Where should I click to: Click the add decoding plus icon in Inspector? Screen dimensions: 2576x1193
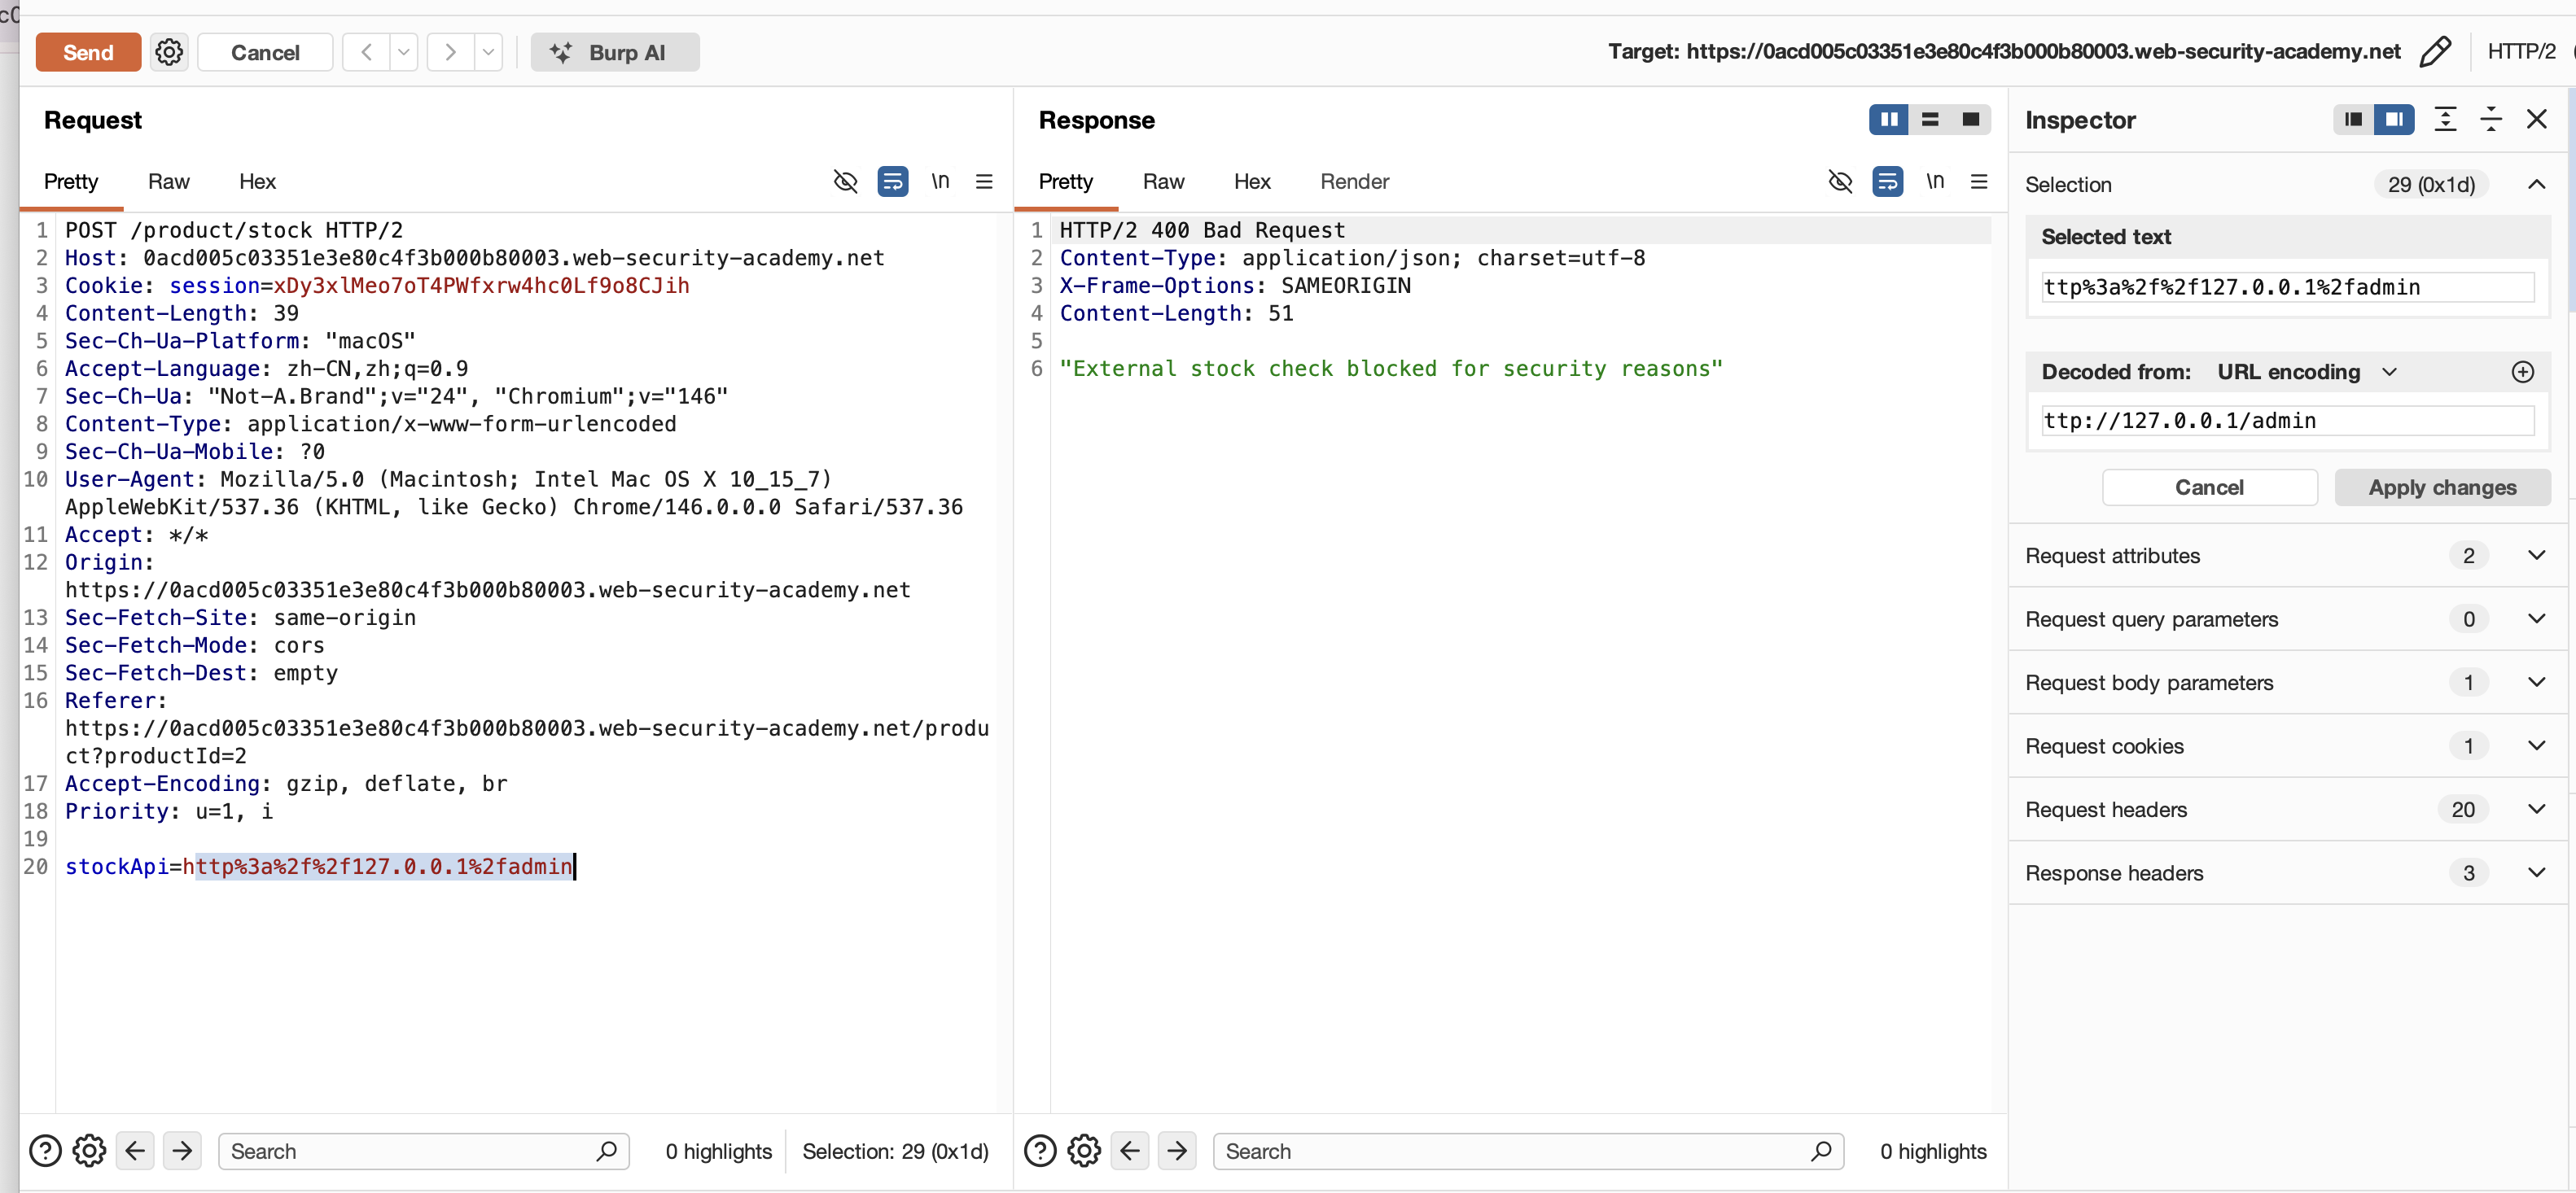[2522, 372]
